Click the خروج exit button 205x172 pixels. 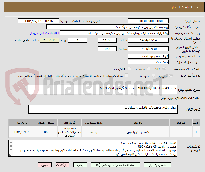point(45,165)
